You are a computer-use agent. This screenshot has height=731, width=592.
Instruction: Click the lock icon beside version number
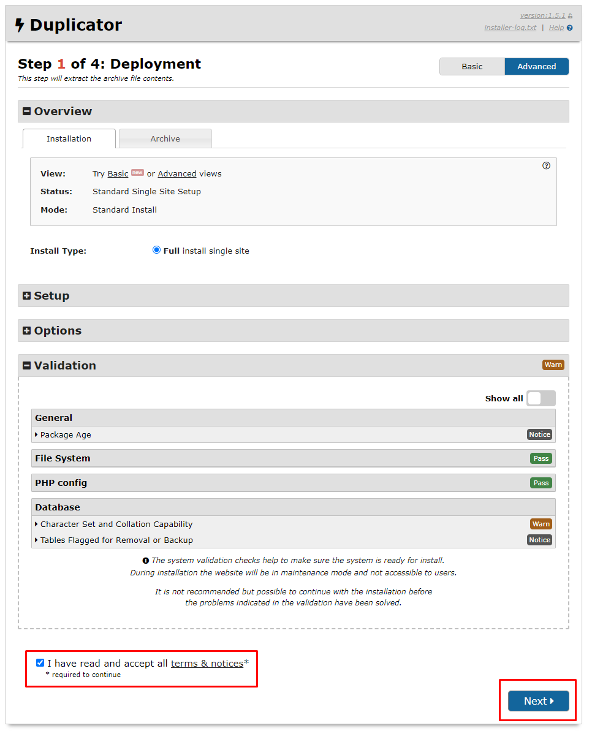pyautogui.click(x=570, y=17)
